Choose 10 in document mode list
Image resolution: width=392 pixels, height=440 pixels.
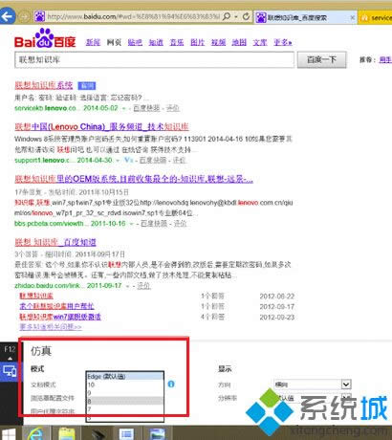[x=125, y=385]
